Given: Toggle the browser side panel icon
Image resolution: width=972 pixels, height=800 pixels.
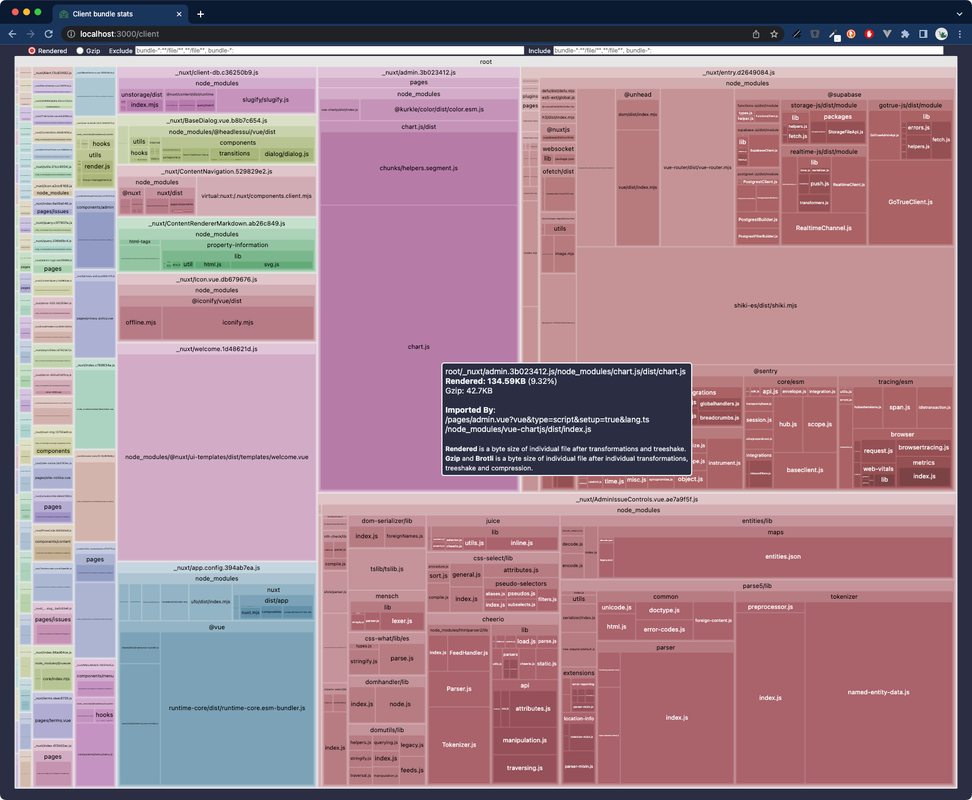Looking at the screenshot, I should coord(923,34).
